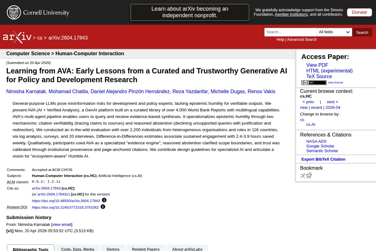Open author Renos Vakis
Viewport: 376px width, 251px height.
[x=261, y=92]
